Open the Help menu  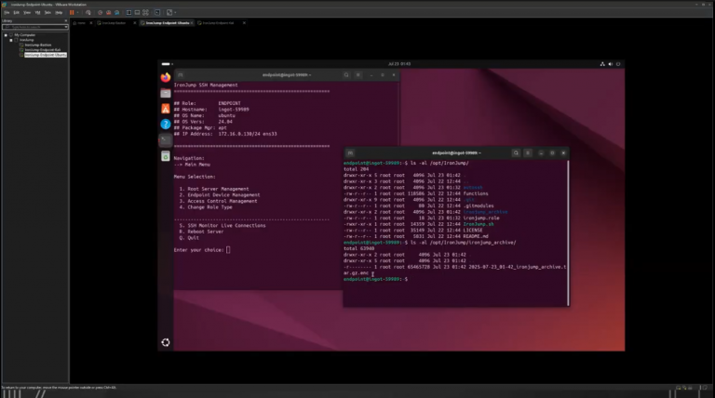coord(59,13)
